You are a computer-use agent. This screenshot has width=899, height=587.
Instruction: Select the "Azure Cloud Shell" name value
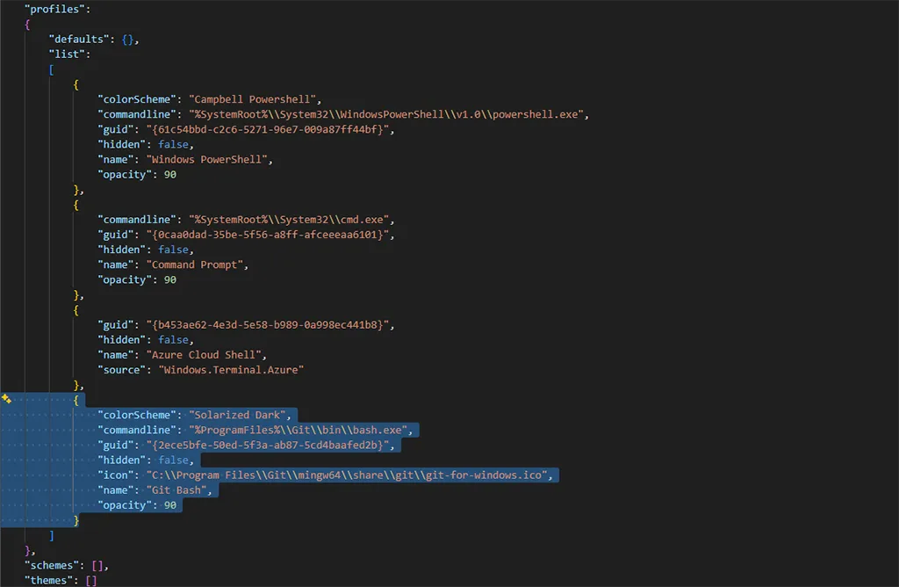(211, 355)
